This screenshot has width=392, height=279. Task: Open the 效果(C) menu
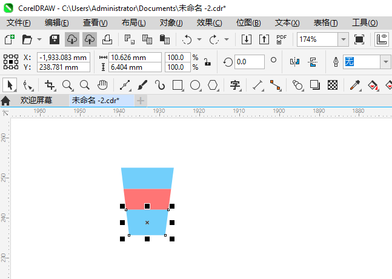tap(209, 23)
